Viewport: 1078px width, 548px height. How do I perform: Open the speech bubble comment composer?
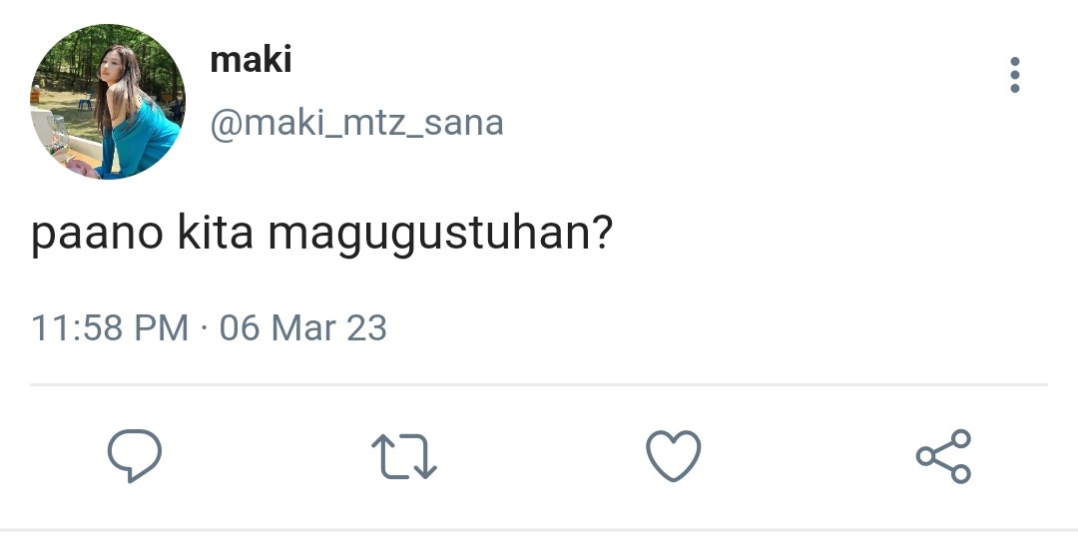135,455
